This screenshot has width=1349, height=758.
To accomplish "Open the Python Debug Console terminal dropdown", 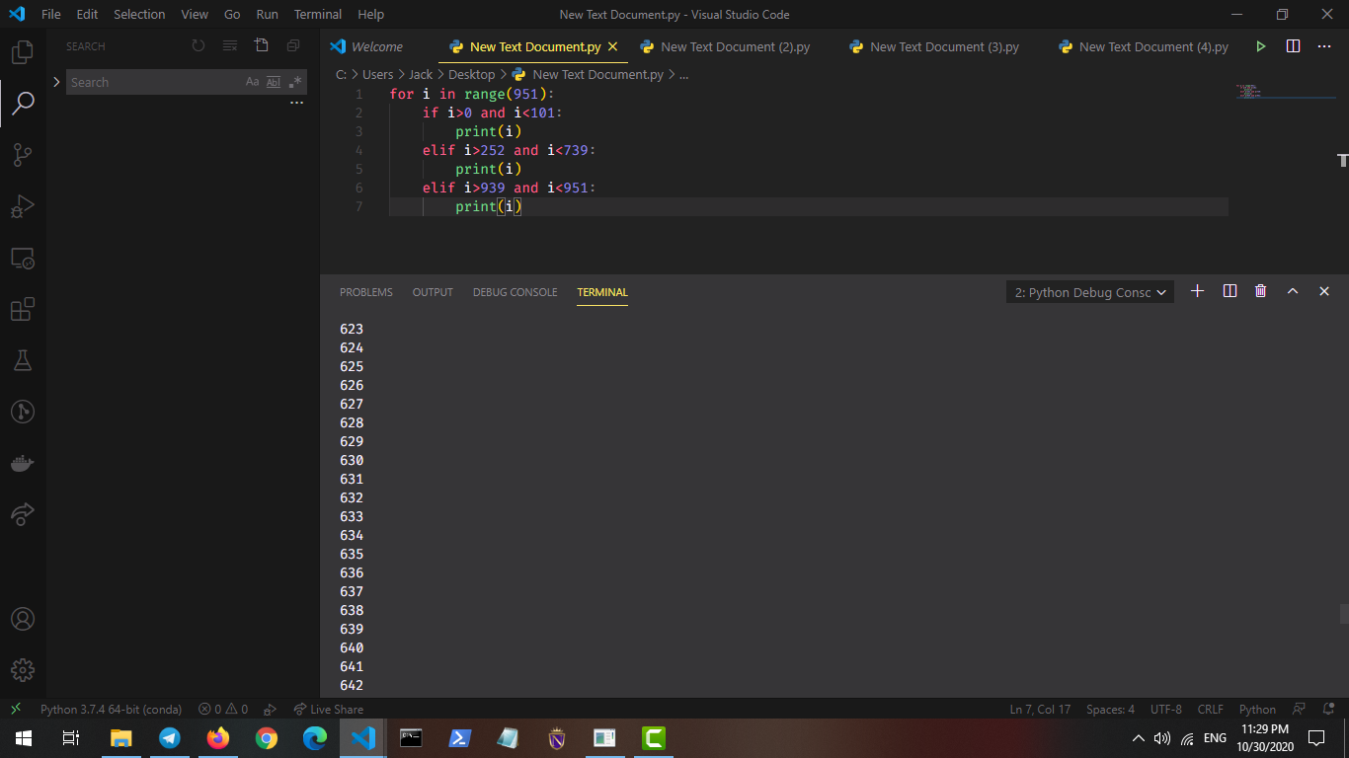I will click(x=1090, y=292).
